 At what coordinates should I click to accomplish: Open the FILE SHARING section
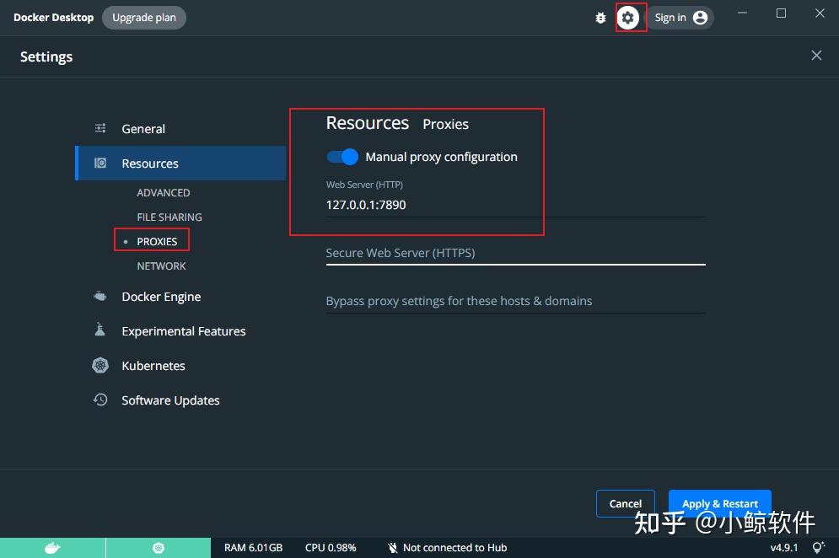point(169,217)
